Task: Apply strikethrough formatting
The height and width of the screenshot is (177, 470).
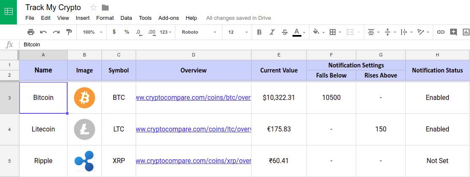Action: [x=285, y=32]
